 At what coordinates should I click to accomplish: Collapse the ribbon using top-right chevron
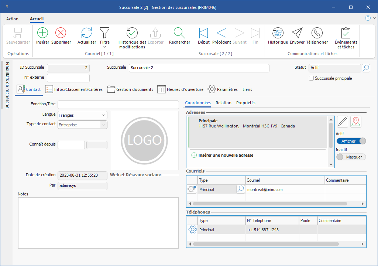[x=374, y=18]
